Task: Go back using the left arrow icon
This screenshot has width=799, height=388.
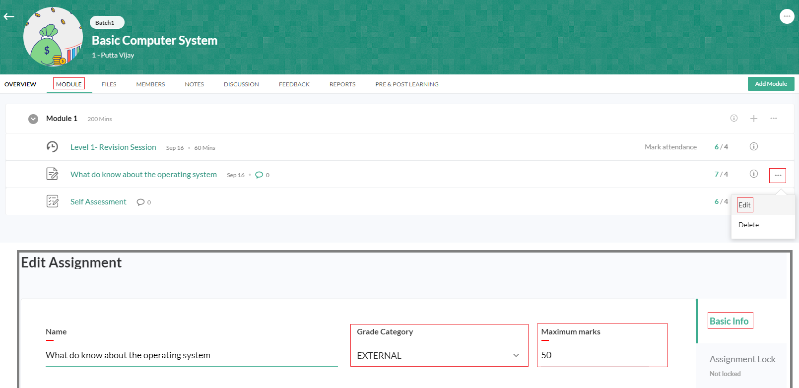Action: (x=9, y=16)
